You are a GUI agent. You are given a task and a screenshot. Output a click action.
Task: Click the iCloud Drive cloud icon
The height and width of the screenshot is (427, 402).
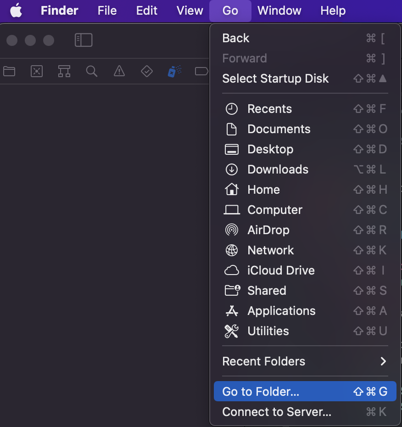232,270
